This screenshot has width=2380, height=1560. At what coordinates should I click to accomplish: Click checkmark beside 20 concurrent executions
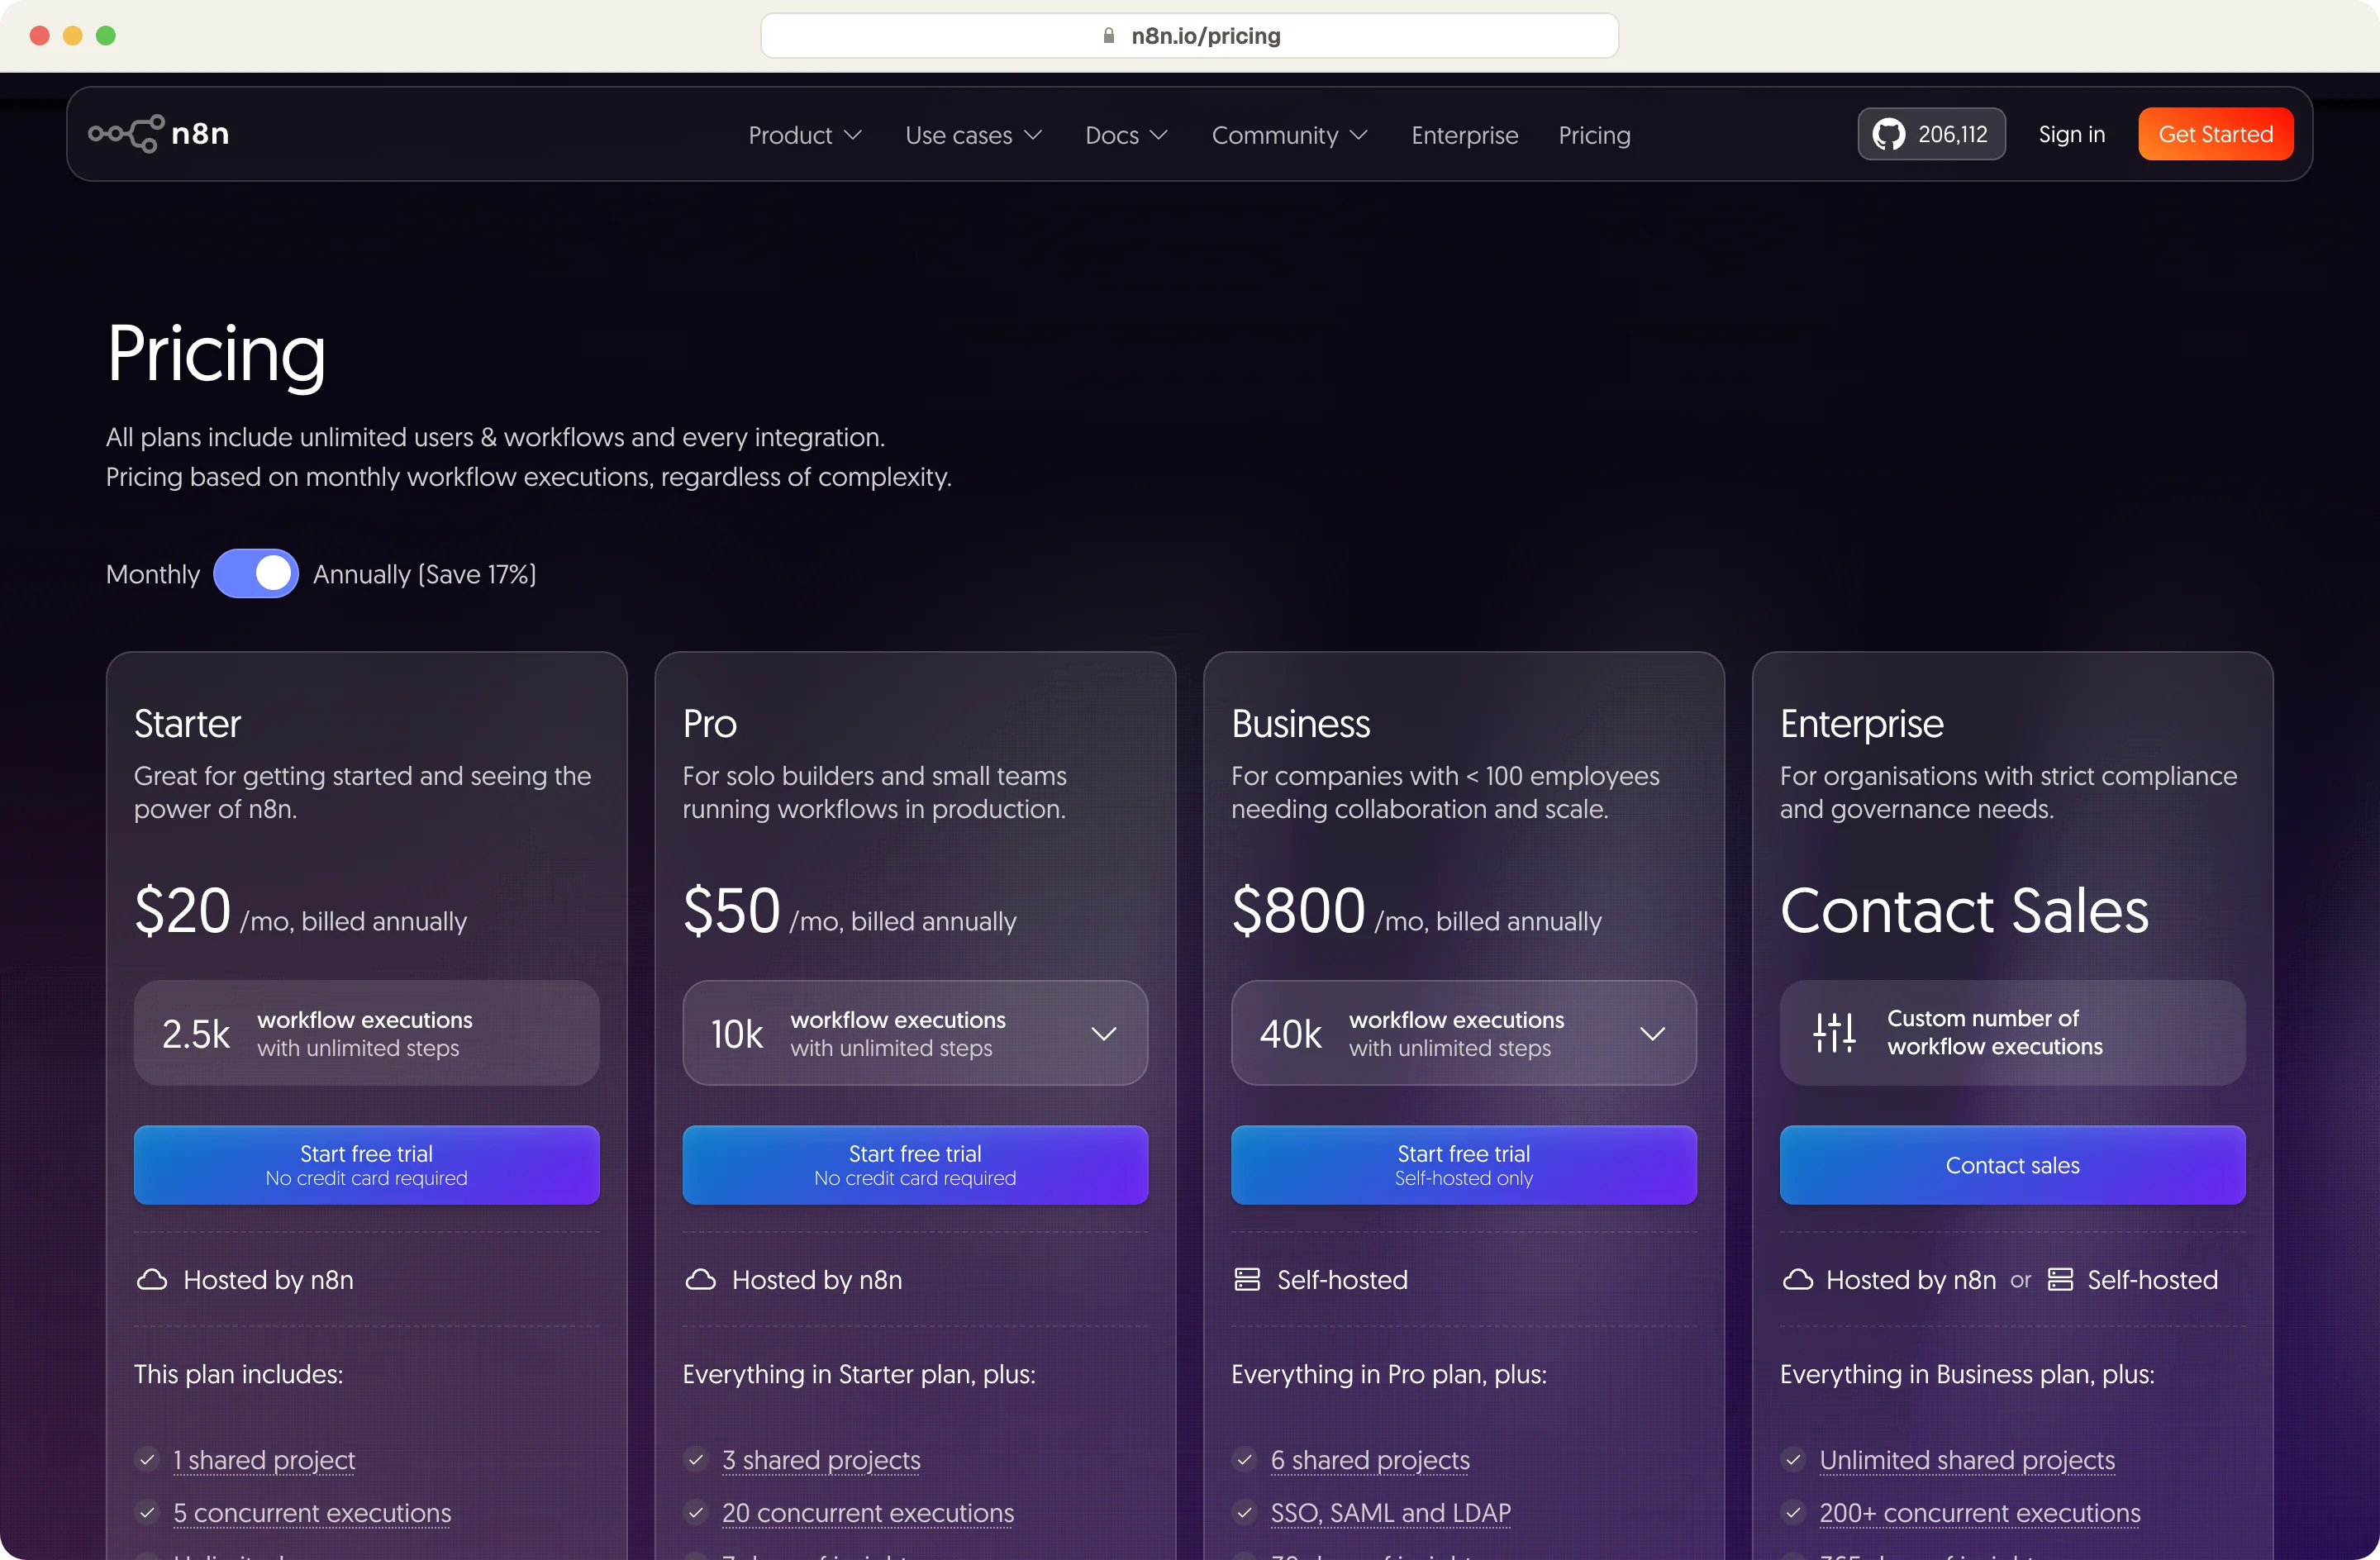coord(696,1513)
